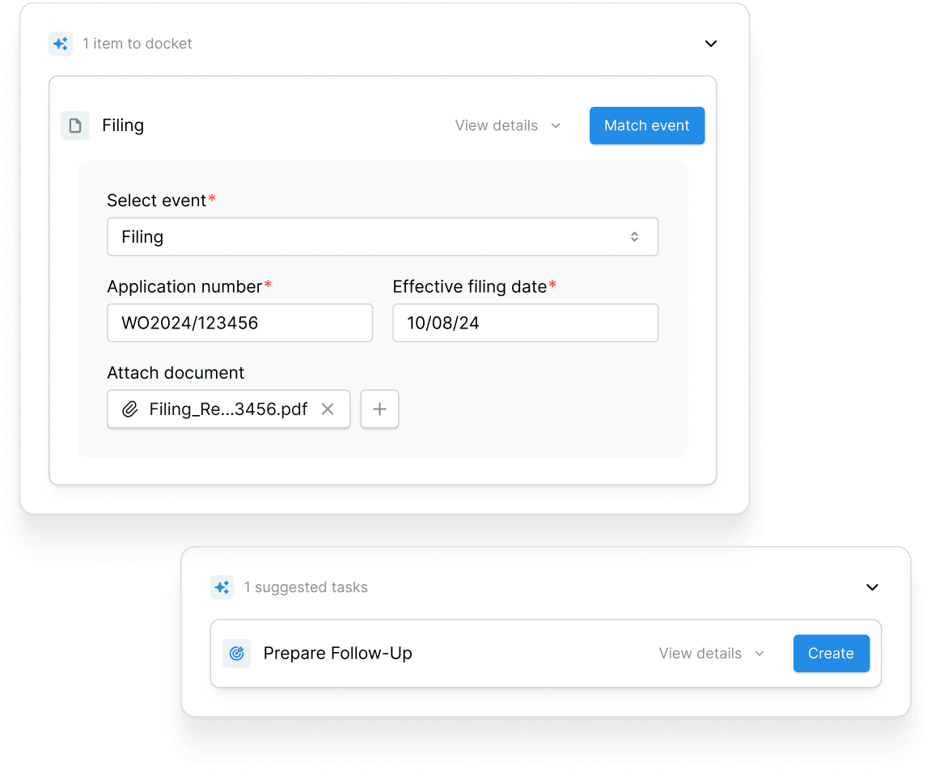Image resolution: width=931 pixels, height=771 pixels.
Task: Open the Select event dropdown showing Filing
Action: click(x=382, y=237)
